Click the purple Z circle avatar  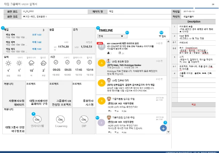101,123
